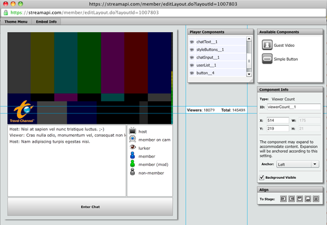Click scroll up arrow in Player Components
This screenshot has width=327, height=225.
pyautogui.click(x=249, y=39)
